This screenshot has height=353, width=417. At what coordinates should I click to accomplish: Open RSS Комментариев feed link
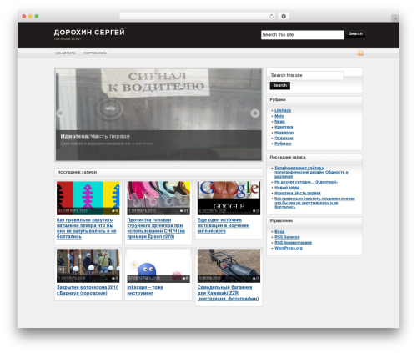(x=293, y=243)
